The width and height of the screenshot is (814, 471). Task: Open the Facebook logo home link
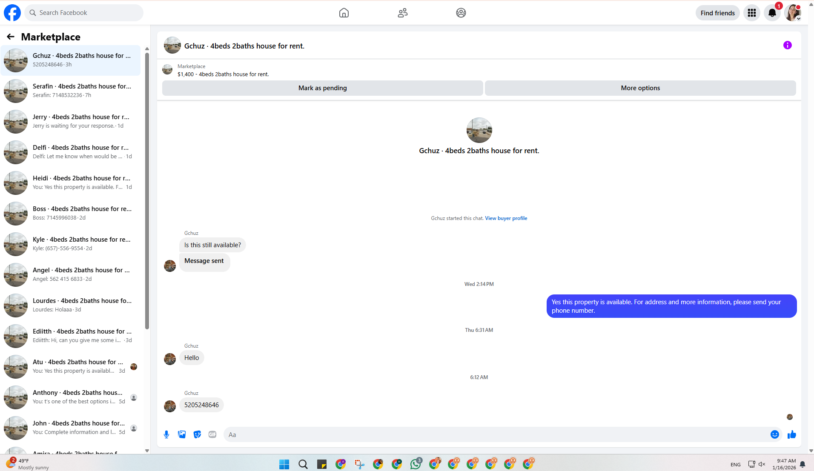click(12, 13)
